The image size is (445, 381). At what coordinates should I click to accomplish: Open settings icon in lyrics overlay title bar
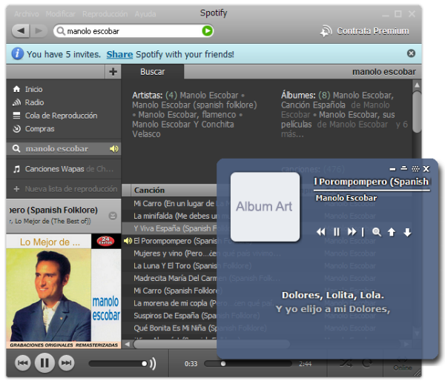click(415, 169)
